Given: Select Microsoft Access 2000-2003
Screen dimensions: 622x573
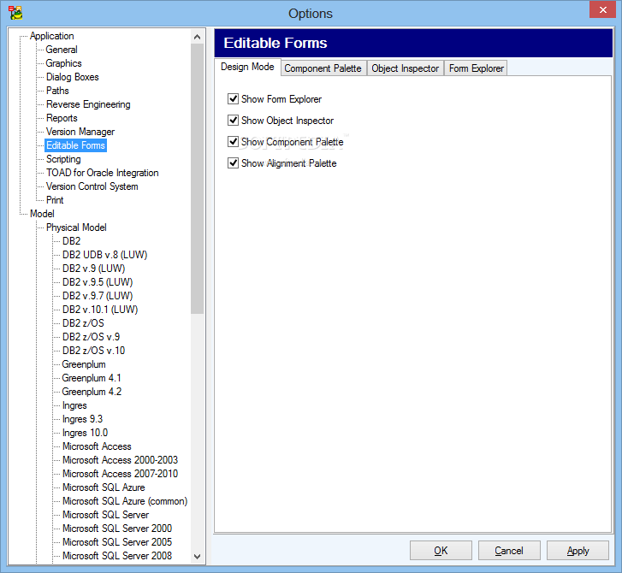Looking at the screenshot, I should 120,460.
